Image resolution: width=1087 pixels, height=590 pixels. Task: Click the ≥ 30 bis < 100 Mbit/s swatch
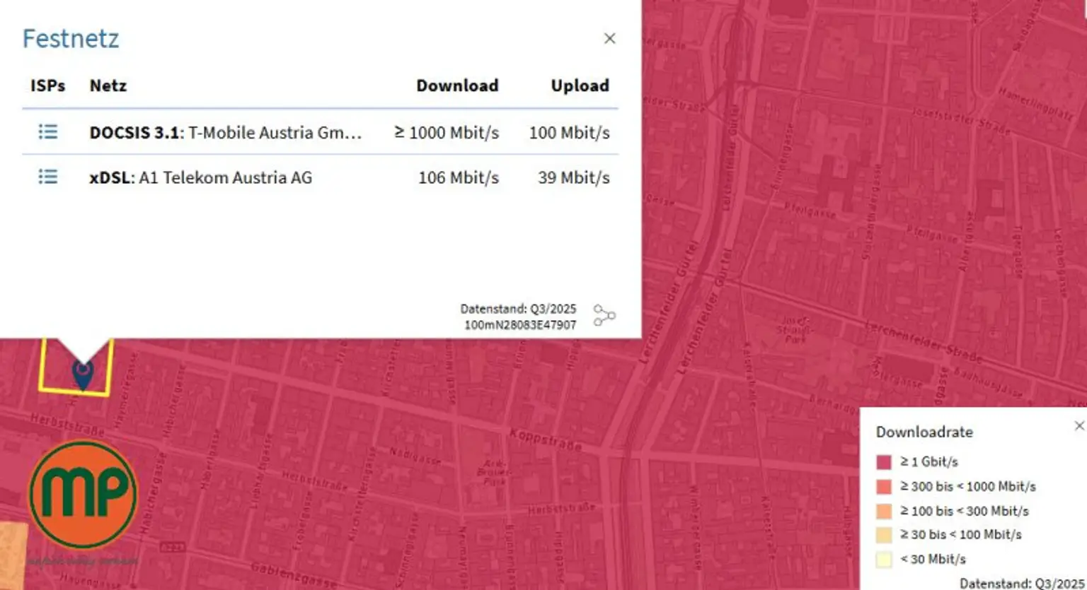[884, 535]
